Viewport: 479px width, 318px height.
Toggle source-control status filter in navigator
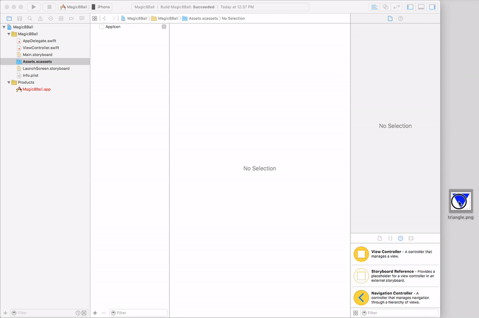coord(84,313)
